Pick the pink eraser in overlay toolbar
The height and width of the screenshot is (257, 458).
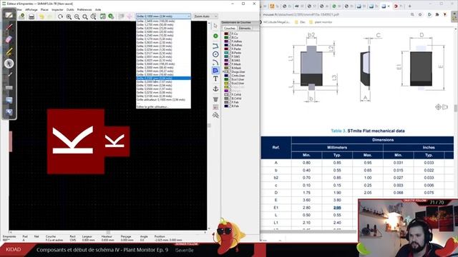9,39
